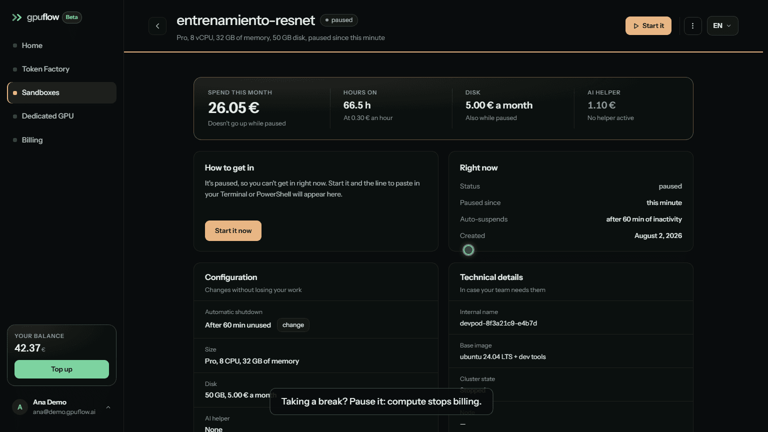Click the Start it now button
This screenshot has width=768, height=432.
click(x=233, y=230)
